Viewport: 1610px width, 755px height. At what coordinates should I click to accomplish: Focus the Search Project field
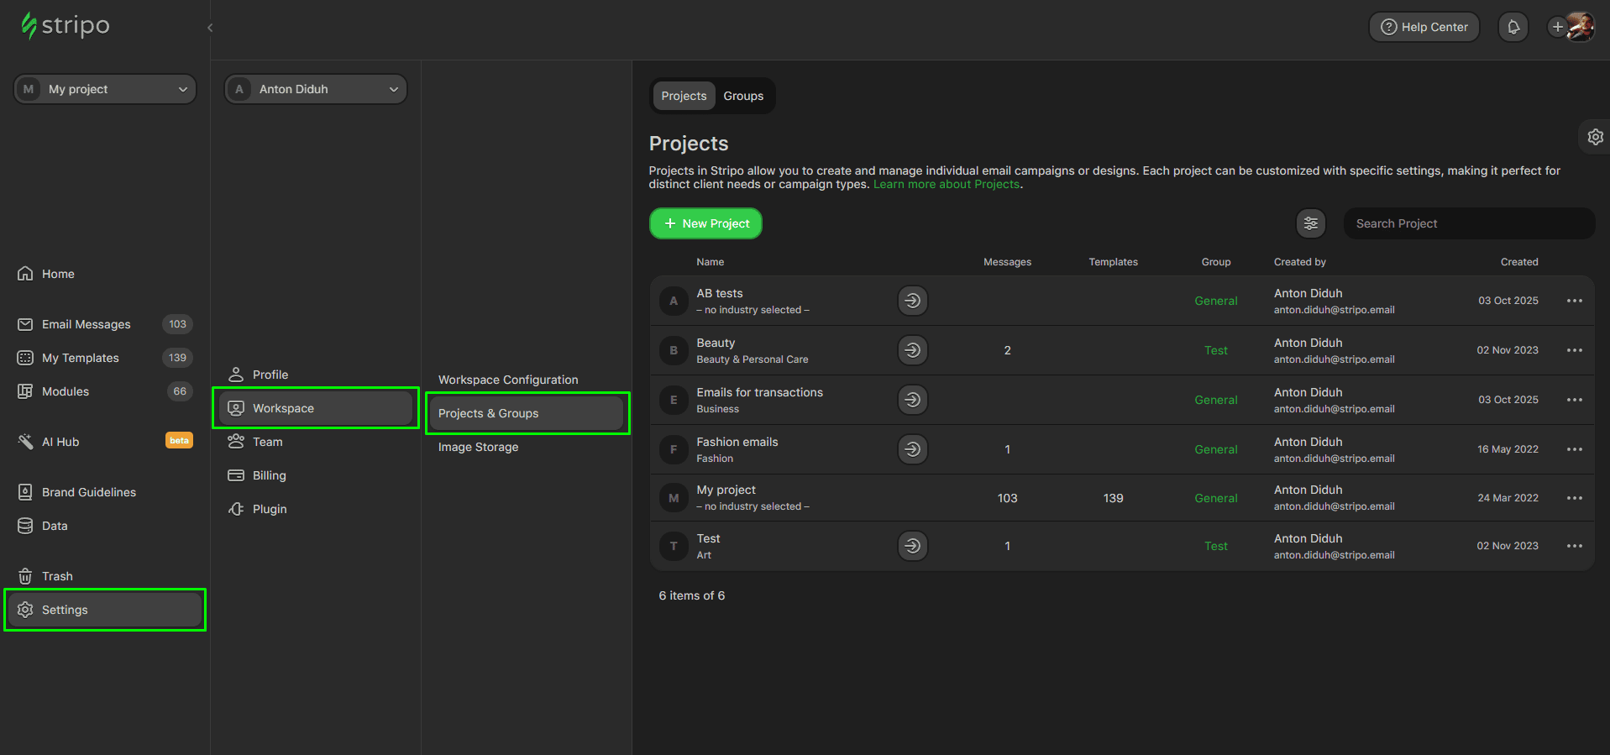tap(1469, 223)
